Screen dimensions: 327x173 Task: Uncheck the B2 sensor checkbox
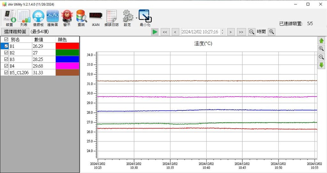pyautogui.click(x=6, y=53)
